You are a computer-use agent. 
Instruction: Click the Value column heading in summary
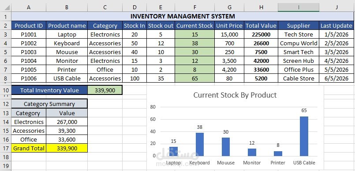[x=67, y=113]
